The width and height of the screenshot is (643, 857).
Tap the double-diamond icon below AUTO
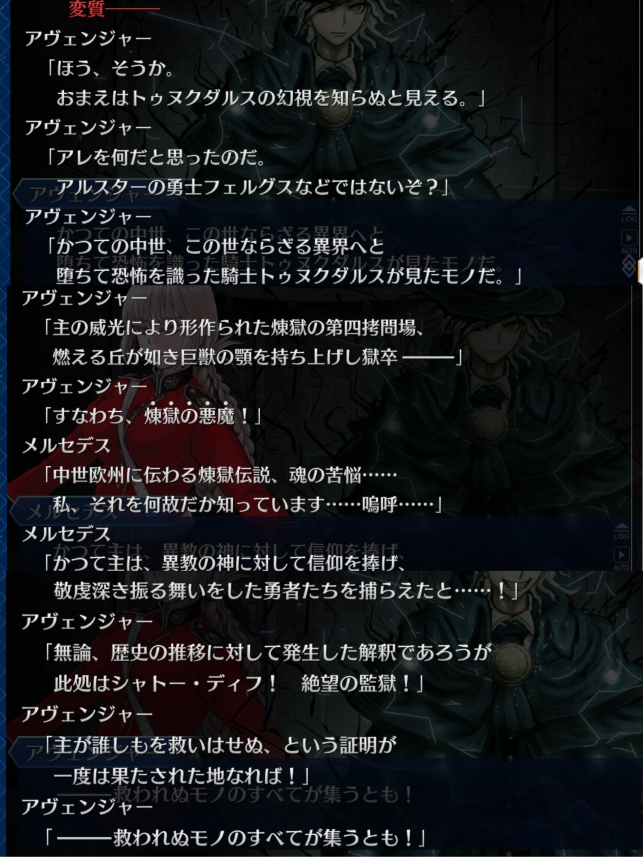coord(629,267)
